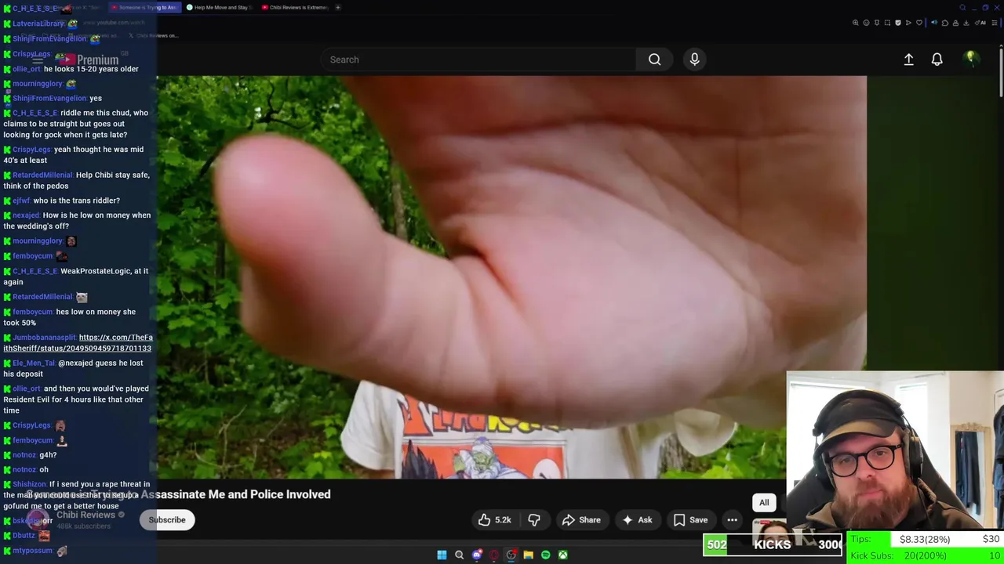Switch to 'Chibi Reviews is Extremely' tab

coord(294,7)
